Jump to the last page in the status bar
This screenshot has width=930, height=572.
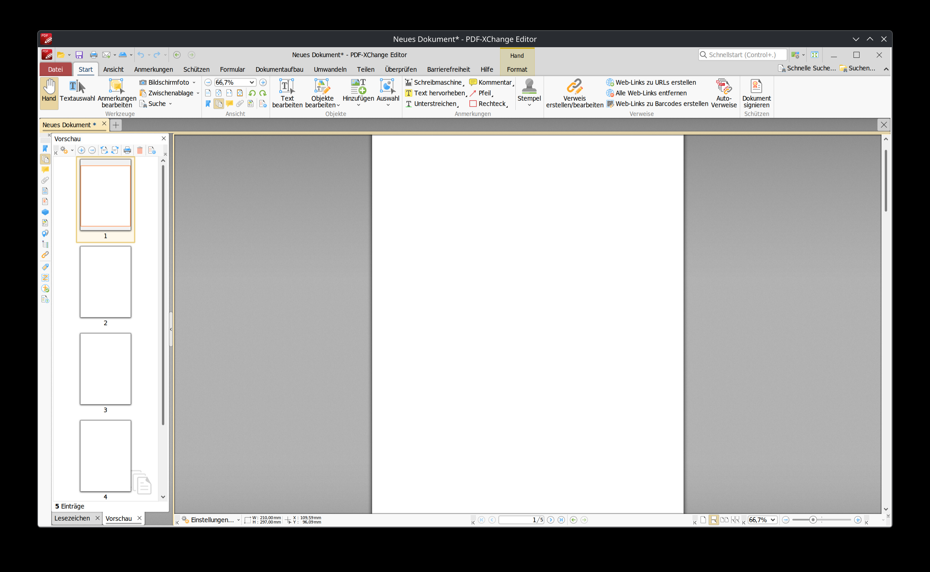coord(561,520)
